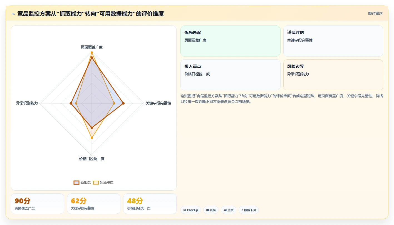
Task: Click the 价格口径统一度 radar axis label
Action: (92, 159)
